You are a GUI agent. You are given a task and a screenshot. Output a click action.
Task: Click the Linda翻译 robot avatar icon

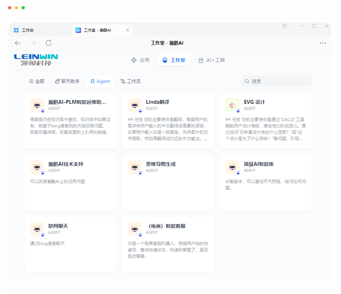click(134, 105)
